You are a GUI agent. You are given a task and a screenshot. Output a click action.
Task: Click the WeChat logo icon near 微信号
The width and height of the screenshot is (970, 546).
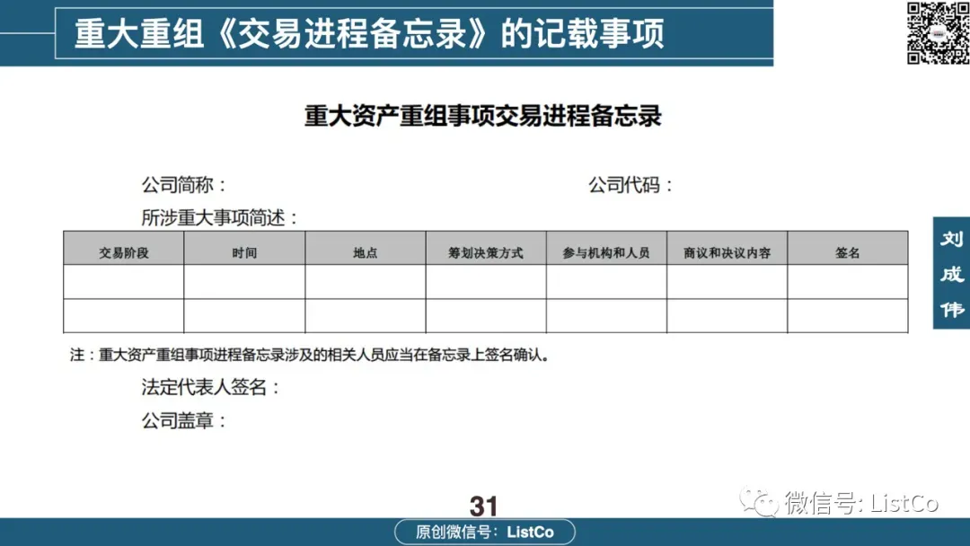759,502
